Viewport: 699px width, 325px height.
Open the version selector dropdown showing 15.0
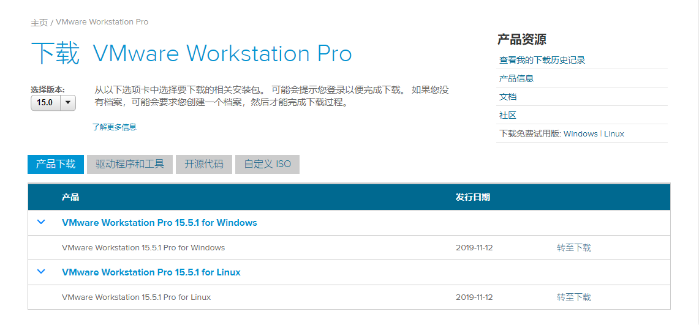(53, 102)
